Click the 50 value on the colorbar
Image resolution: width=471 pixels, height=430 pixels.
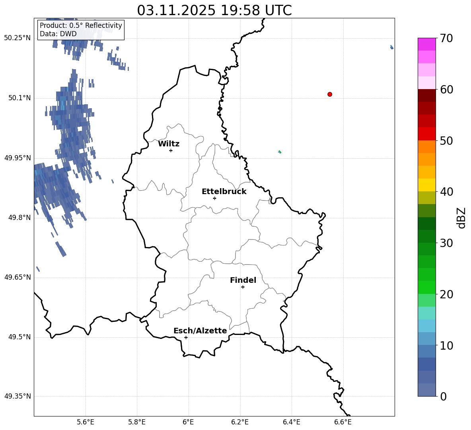point(446,140)
